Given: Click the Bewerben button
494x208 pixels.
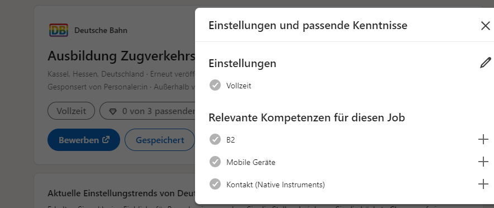Looking at the screenshot, I should (84, 140).
